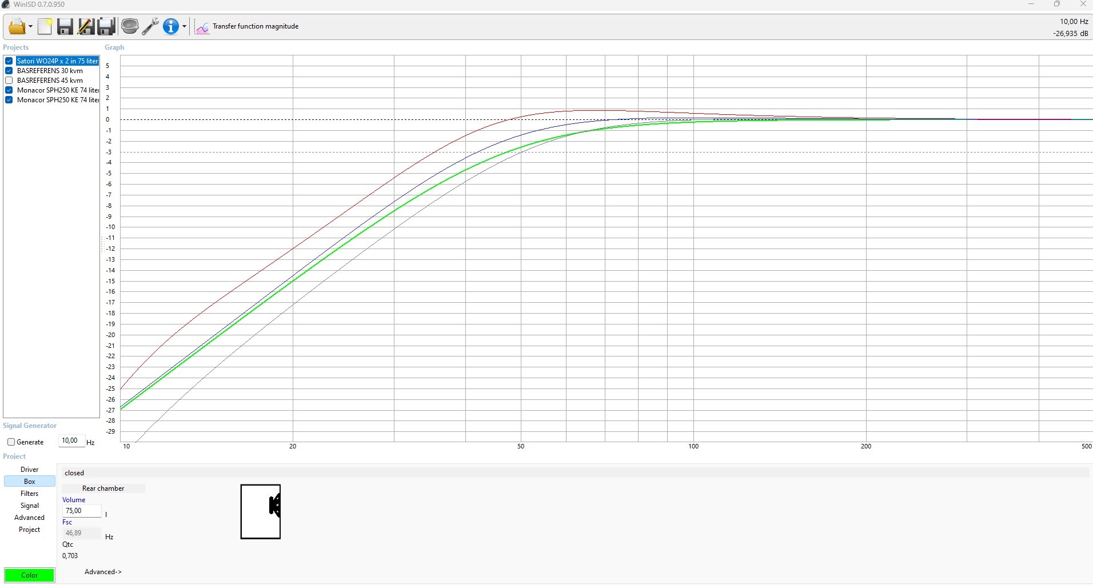The height and width of the screenshot is (585, 1093).
Task: Select the BASREFERENS 45 kvm project
Action: point(50,81)
